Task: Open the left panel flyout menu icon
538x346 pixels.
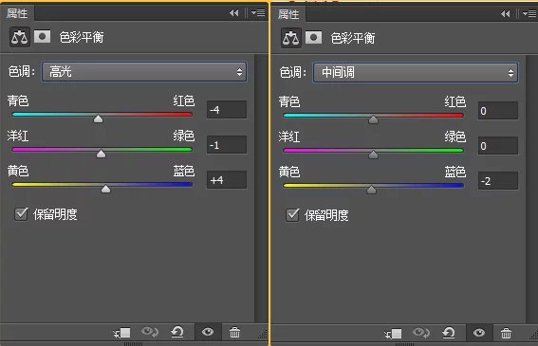Action: point(258,13)
